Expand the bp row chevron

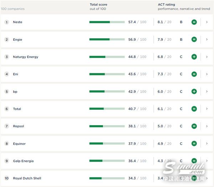point(207,92)
